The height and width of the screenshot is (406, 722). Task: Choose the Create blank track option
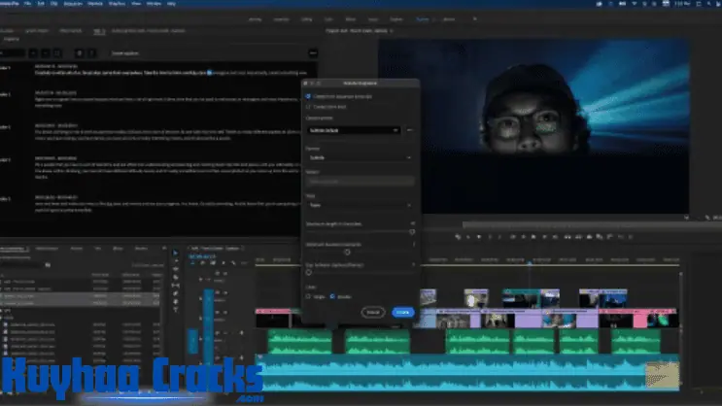coord(309,106)
